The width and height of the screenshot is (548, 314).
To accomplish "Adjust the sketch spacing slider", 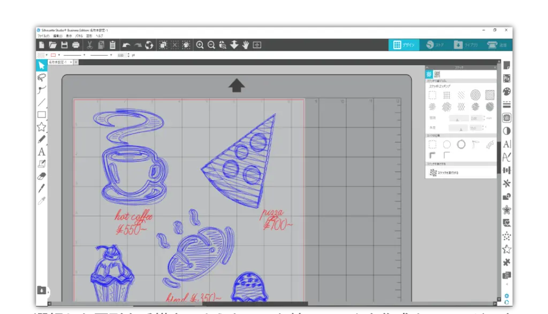I will tap(457, 119).
